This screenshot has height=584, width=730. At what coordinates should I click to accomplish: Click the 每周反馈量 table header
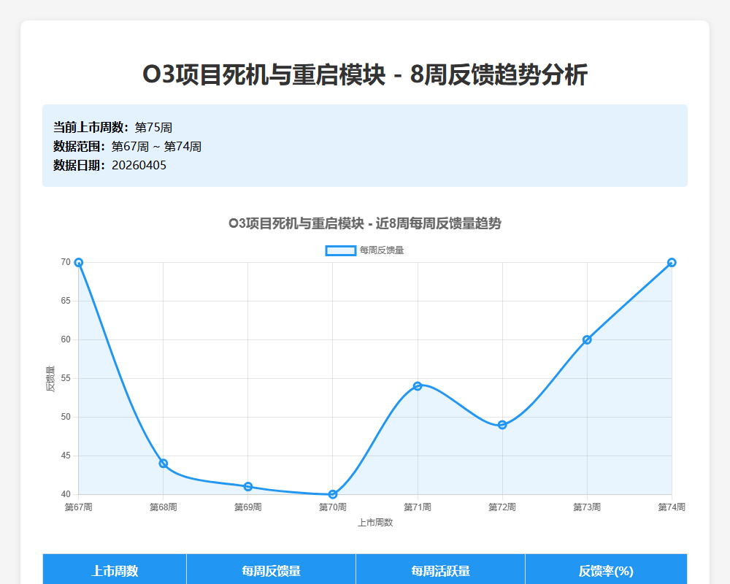[x=271, y=570]
